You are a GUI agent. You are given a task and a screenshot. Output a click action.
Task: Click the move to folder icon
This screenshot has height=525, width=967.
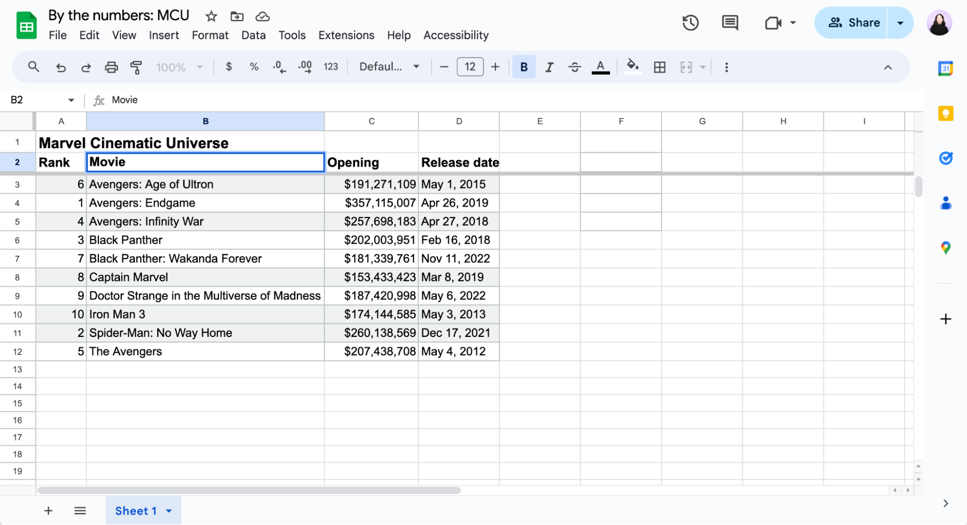coord(237,16)
